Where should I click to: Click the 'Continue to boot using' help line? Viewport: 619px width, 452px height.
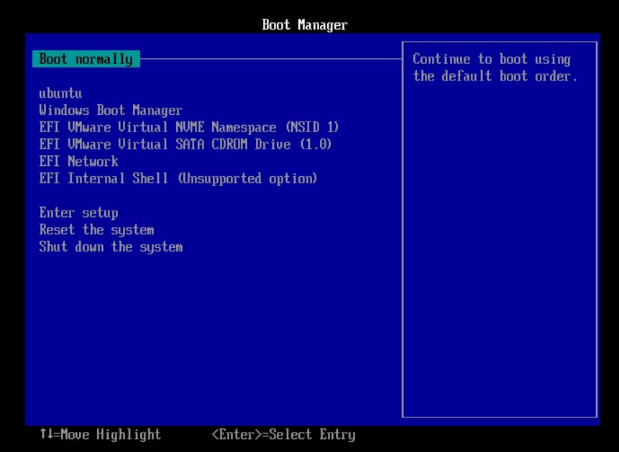point(491,59)
